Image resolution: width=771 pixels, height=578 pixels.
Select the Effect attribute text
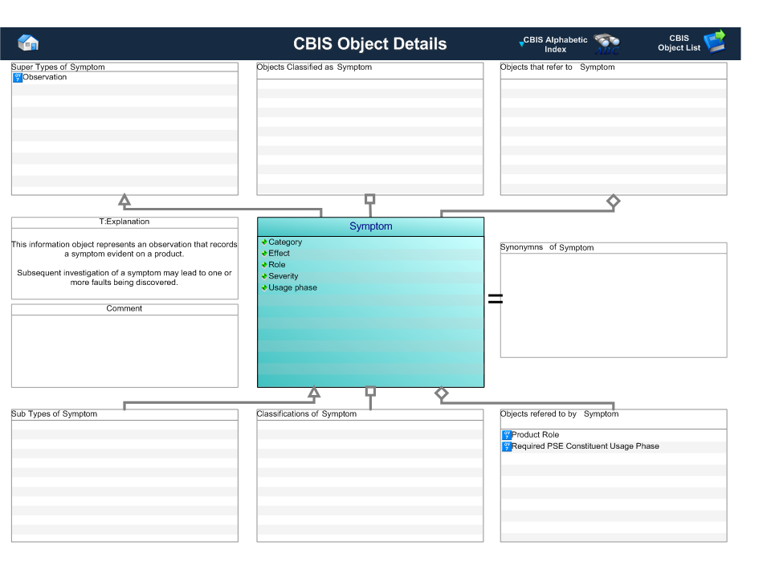pyautogui.click(x=279, y=253)
